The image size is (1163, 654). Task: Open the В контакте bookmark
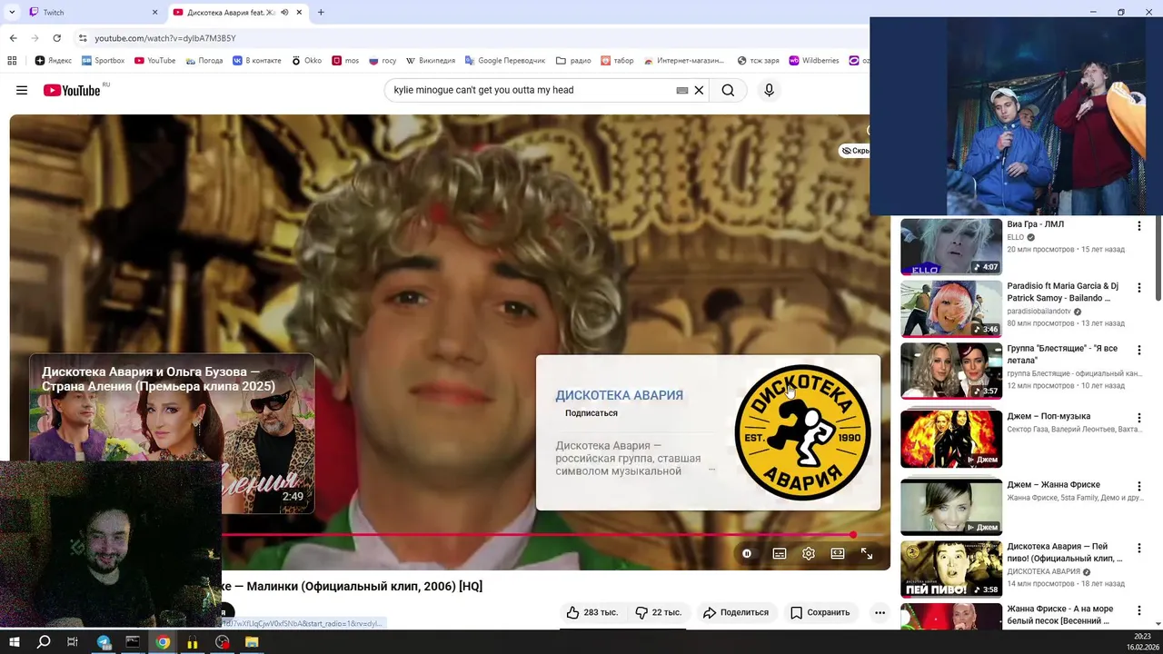tap(257, 61)
